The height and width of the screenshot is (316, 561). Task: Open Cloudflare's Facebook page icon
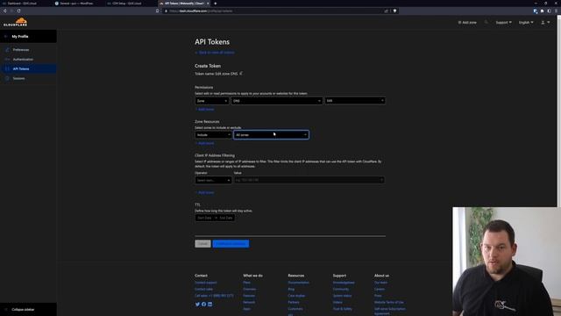pos(203,305)
